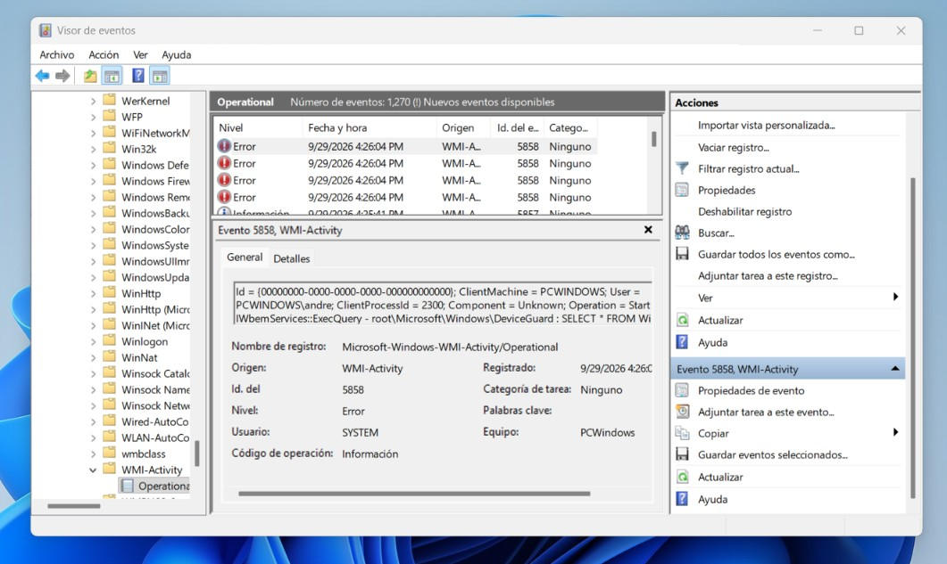
Task: Click Importar vista personalizada...
Action: click(767, 125)
